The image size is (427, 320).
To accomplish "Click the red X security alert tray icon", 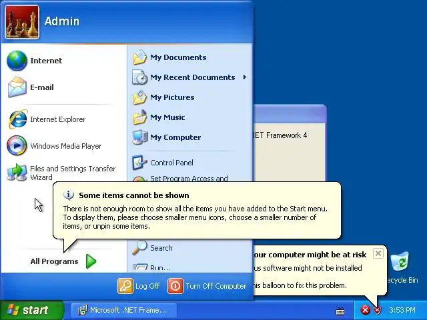I will pyautogui.click(x=365, y=309).
